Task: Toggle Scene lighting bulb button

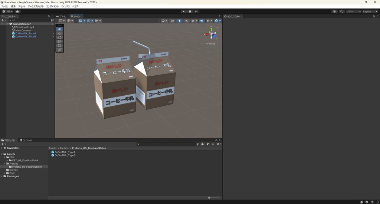Action: (x=179, y=21)
